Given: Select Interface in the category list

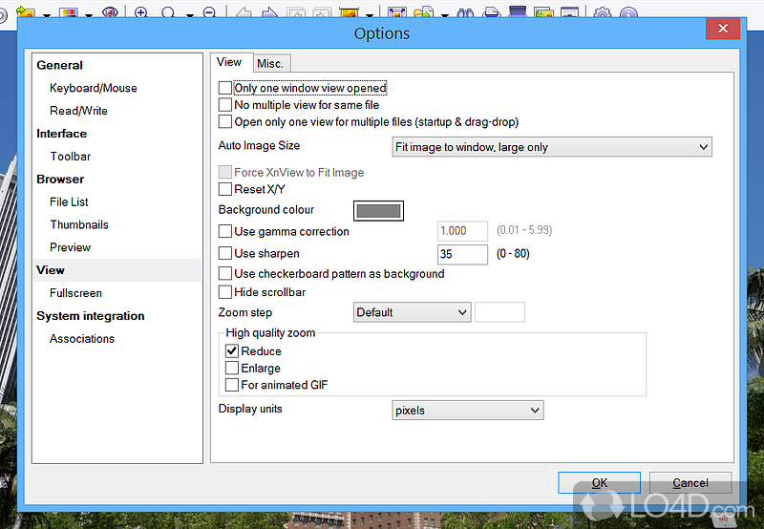Looking at the screenshot, I should pos(61,134).
